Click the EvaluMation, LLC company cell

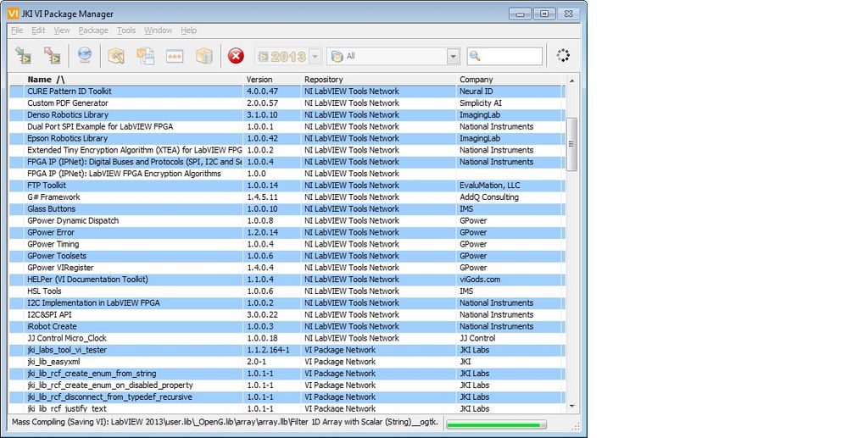tap(490, 186)
